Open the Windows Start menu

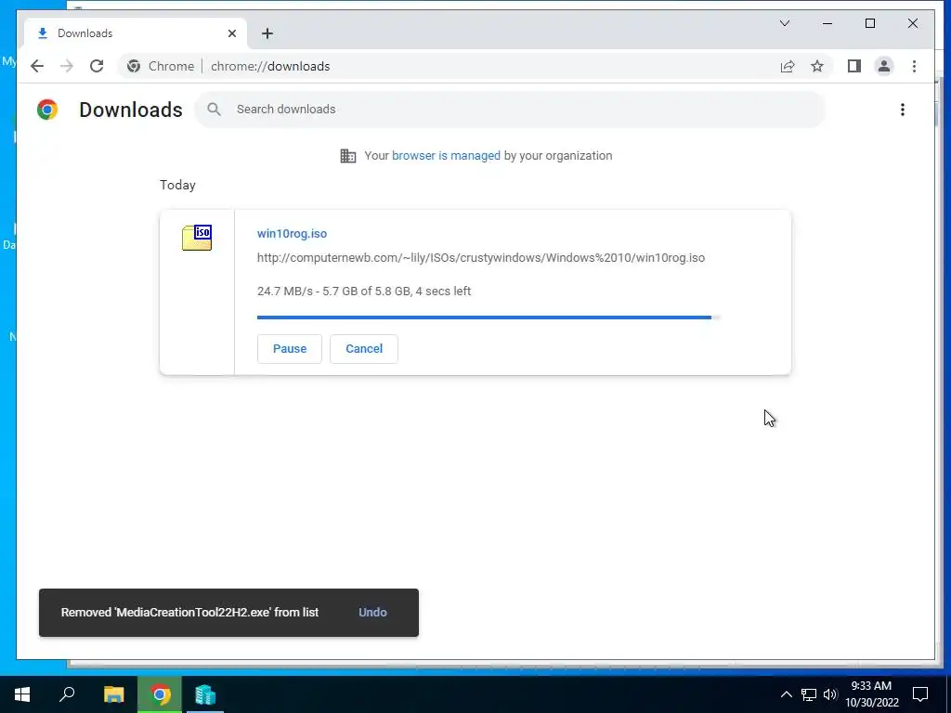(22, 694)
